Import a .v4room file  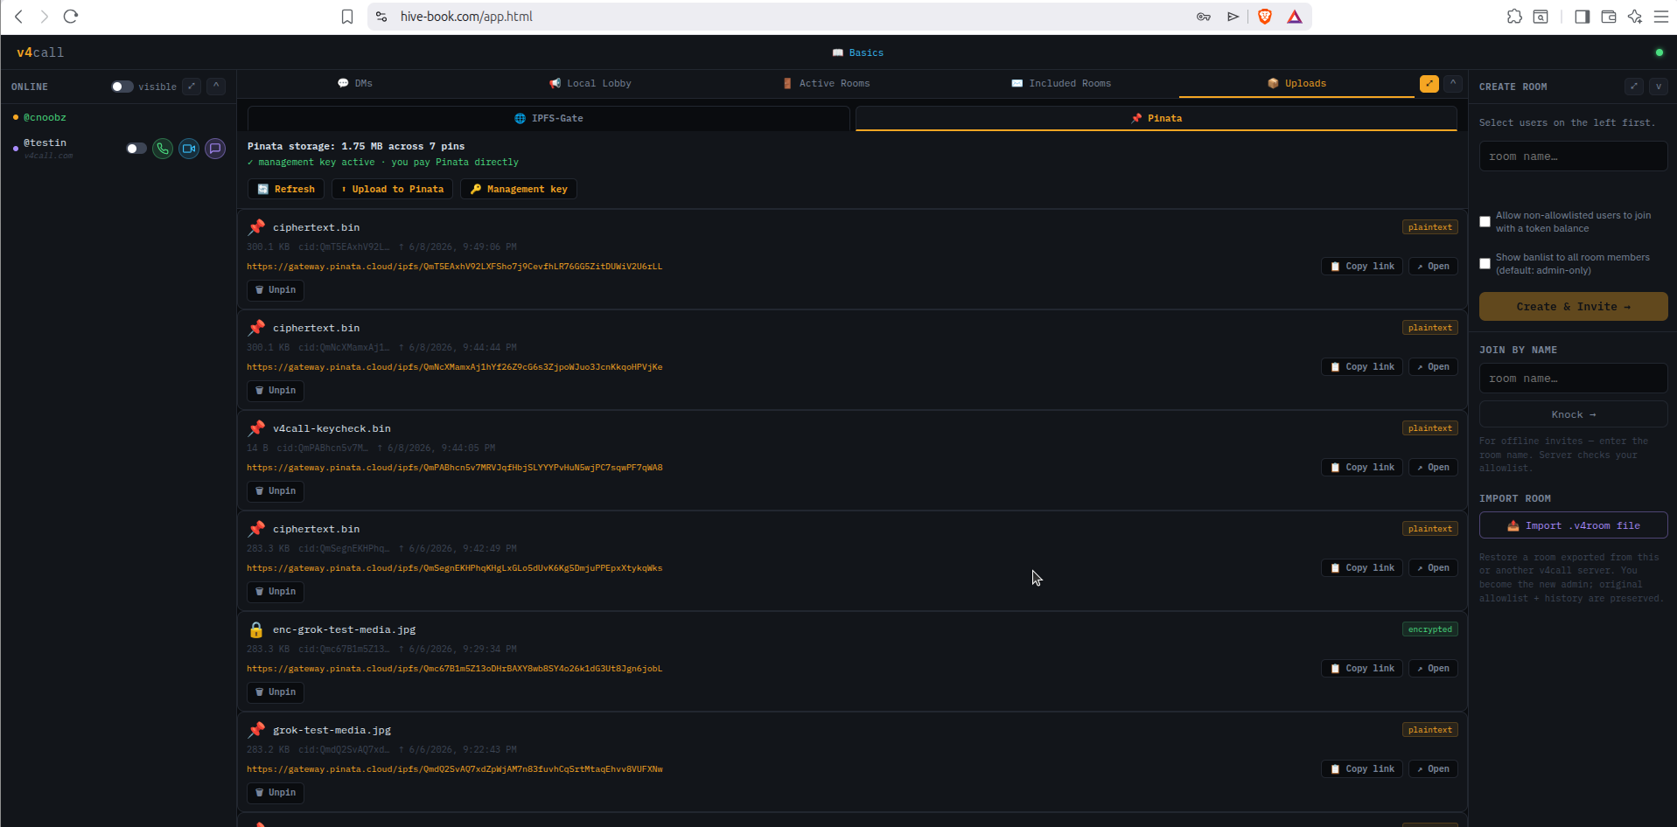1573,525
